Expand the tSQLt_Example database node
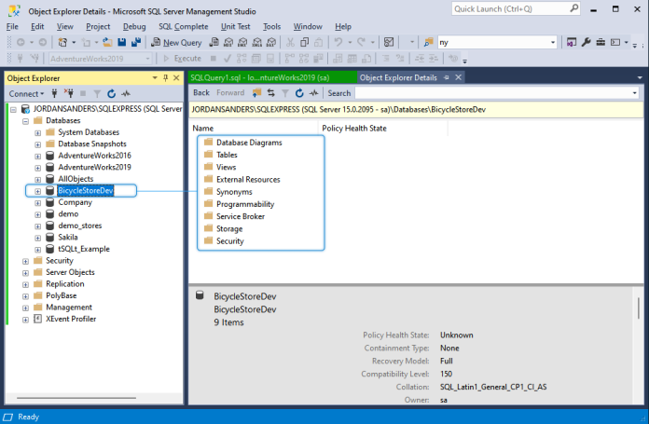This screenshot has height=424, width=649. (37, 250)
